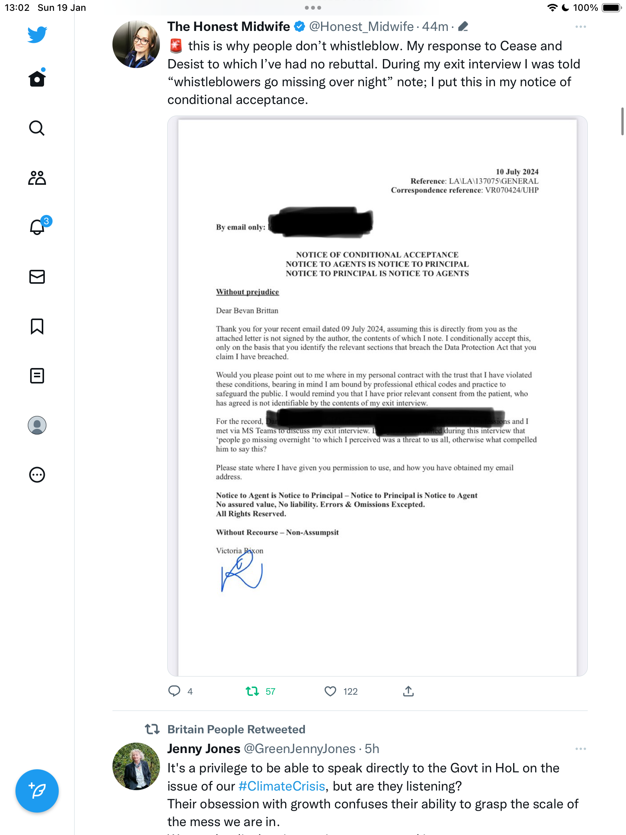The height and width of the screenshot is (835, 626).
Task: Open the Search magnifier icon
Action: pos(37,128)
